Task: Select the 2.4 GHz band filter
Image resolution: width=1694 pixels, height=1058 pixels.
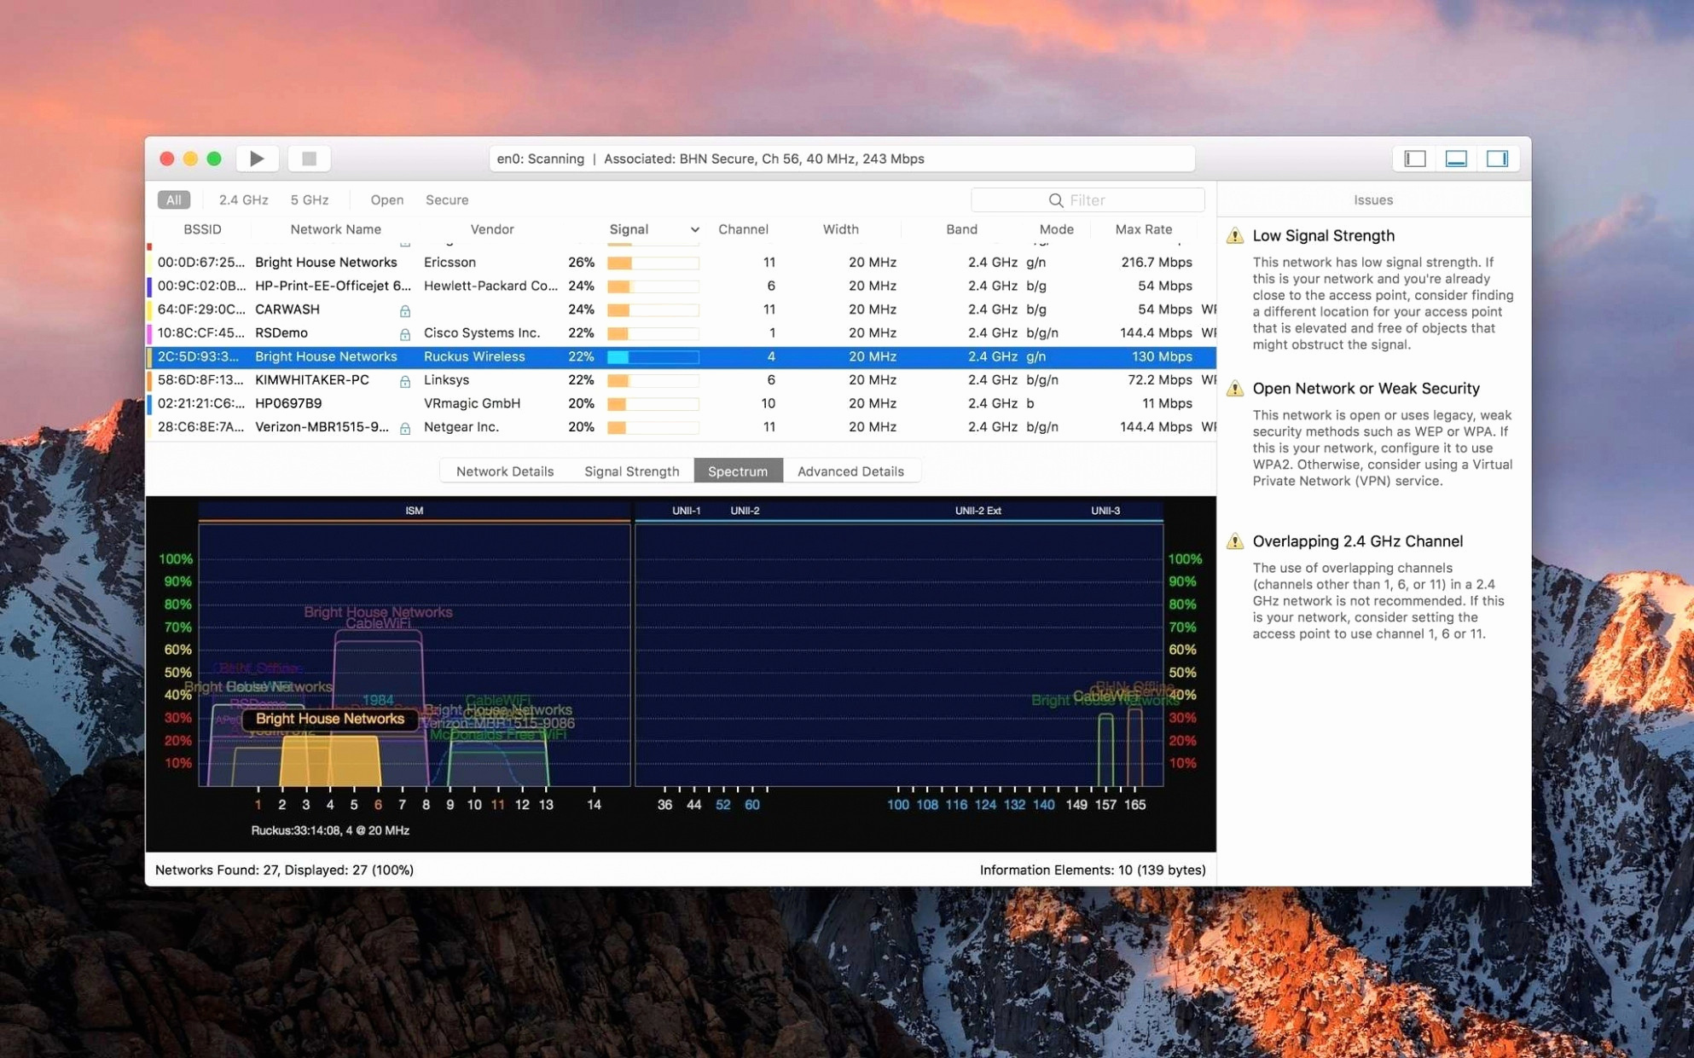Action: coord(241,199)
